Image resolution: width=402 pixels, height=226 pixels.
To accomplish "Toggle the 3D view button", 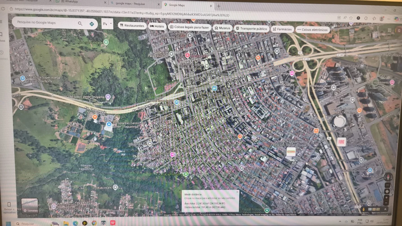I will tap(387, 185).
